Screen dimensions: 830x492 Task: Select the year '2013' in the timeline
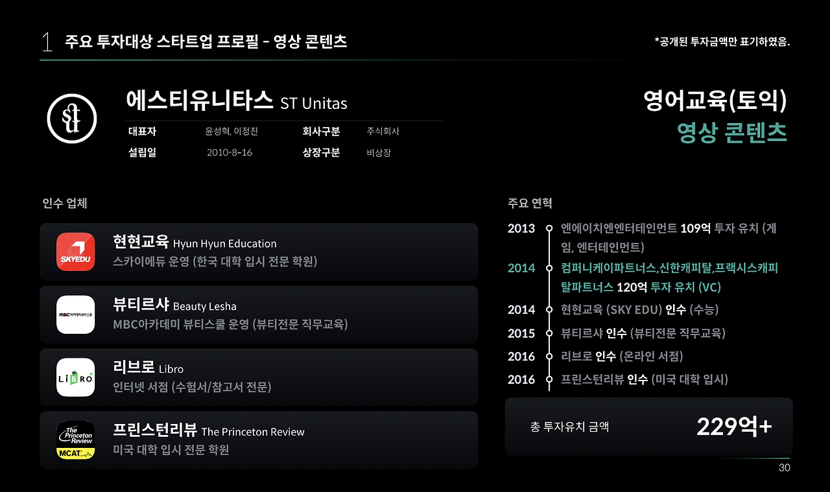click(521, 228)
